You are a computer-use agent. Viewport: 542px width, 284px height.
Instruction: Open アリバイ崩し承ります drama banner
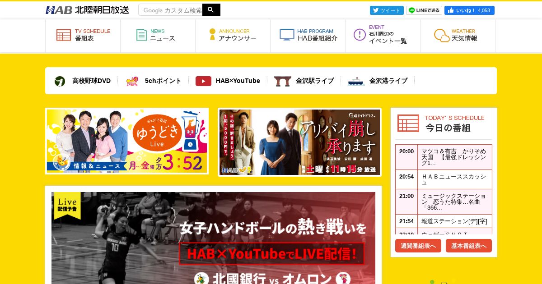point(299,142)
